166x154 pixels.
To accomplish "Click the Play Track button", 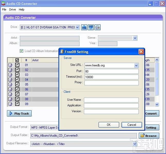I will (19, 114).
